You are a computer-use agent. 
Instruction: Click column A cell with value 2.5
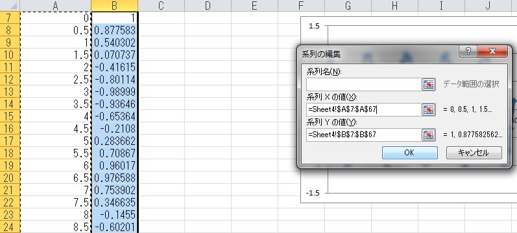(55, 80)
